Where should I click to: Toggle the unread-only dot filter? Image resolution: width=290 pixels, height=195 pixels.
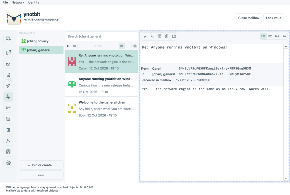(x=68, y=46)
